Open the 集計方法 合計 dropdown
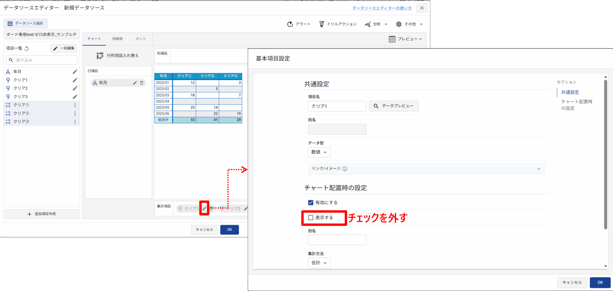Screen dimensions: 613x291 click(319, 263)
